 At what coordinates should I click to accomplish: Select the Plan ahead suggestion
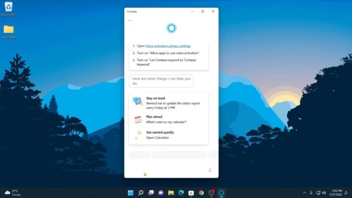pos(169,119)
